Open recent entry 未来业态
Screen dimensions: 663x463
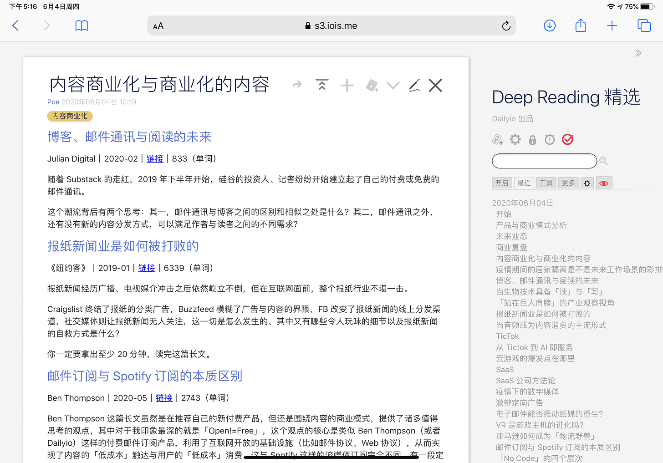click(511, 236)
